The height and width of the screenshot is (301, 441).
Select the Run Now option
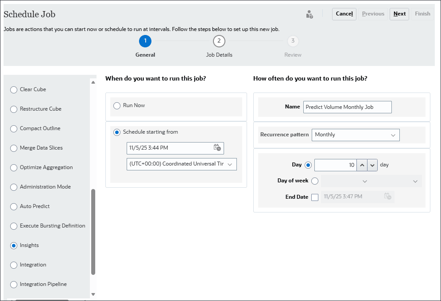point(117,106)
